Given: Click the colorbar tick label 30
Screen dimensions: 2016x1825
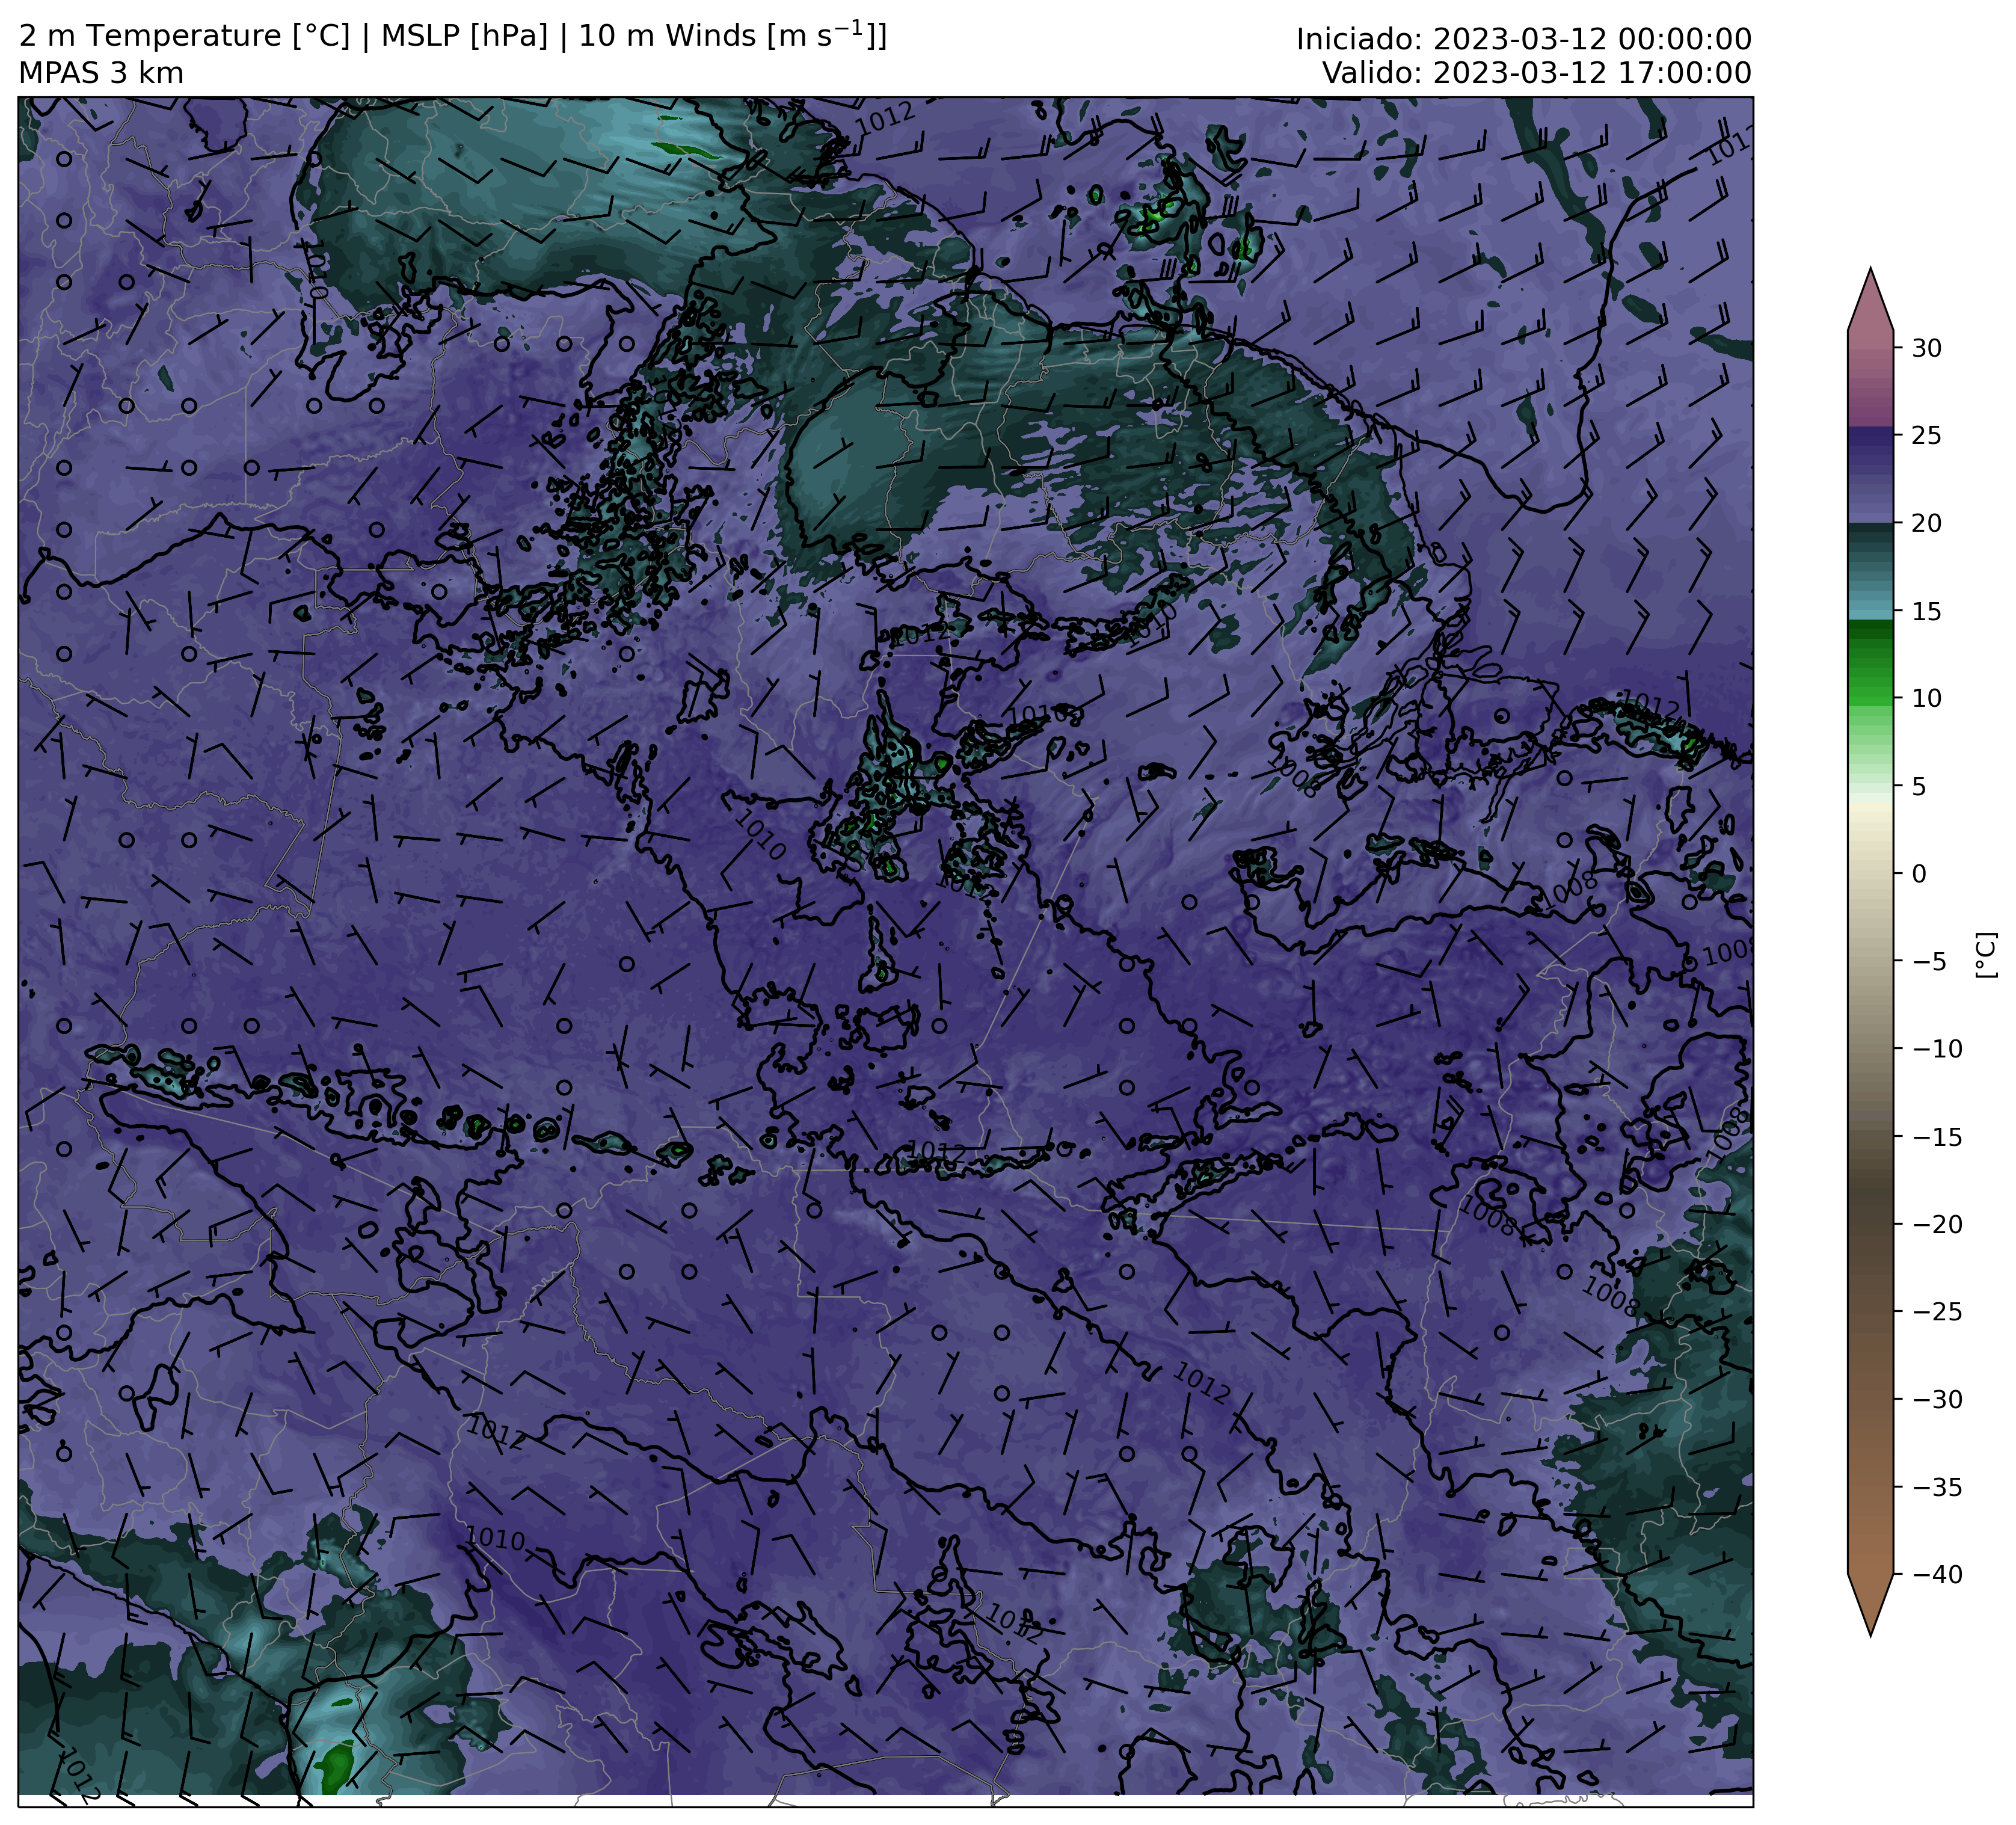Looking at the screenshot, I should tap(1927, 348).
